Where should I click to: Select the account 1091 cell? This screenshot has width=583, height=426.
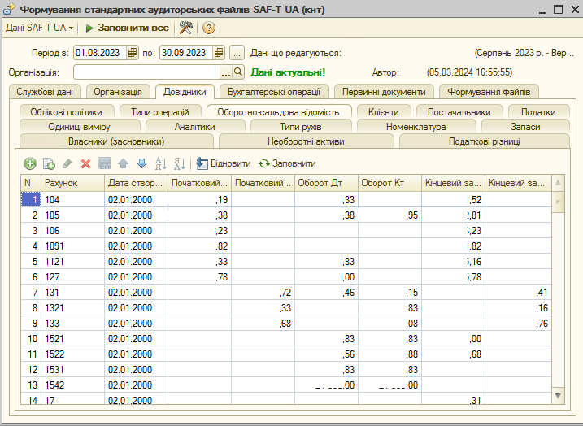[73, 246]
